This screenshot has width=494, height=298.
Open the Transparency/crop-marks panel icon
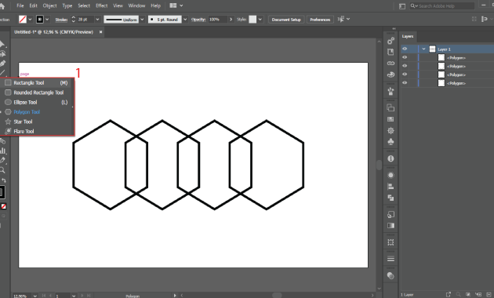tap(390, 242)
